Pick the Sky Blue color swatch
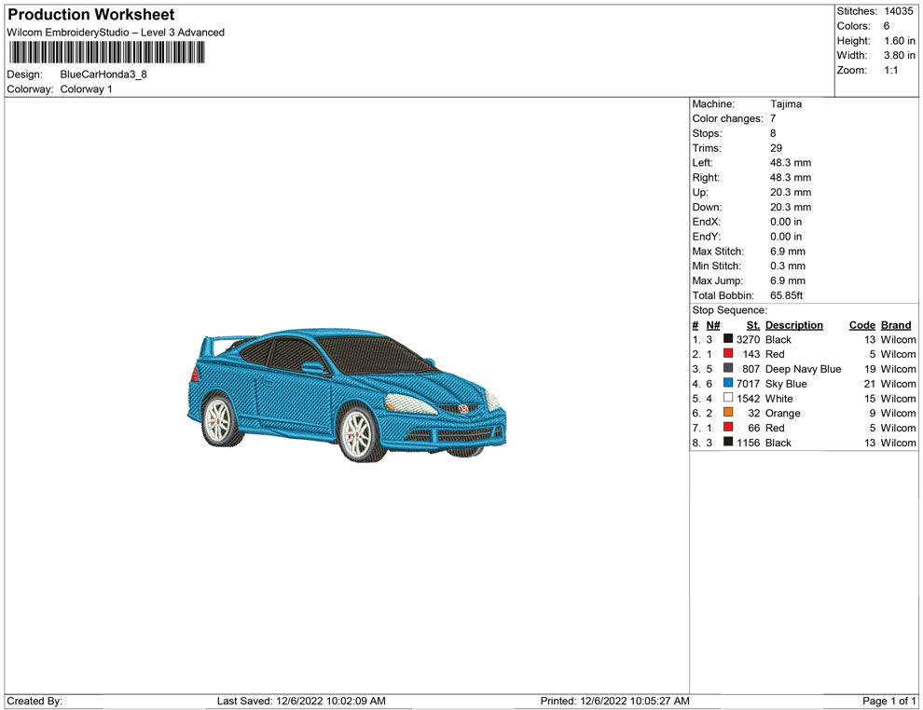 pos(728,384)
